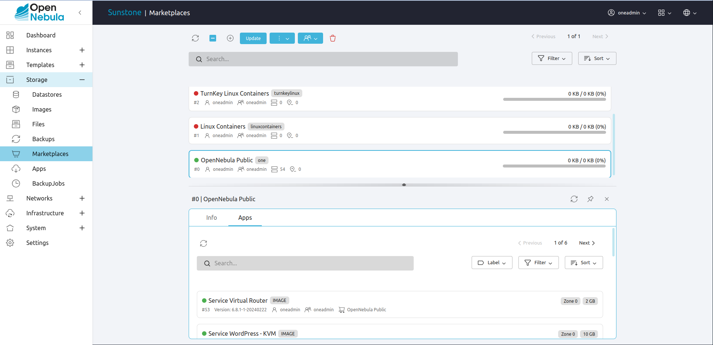Delete the selected marketplace with trash icon

[x=333, y=38]
